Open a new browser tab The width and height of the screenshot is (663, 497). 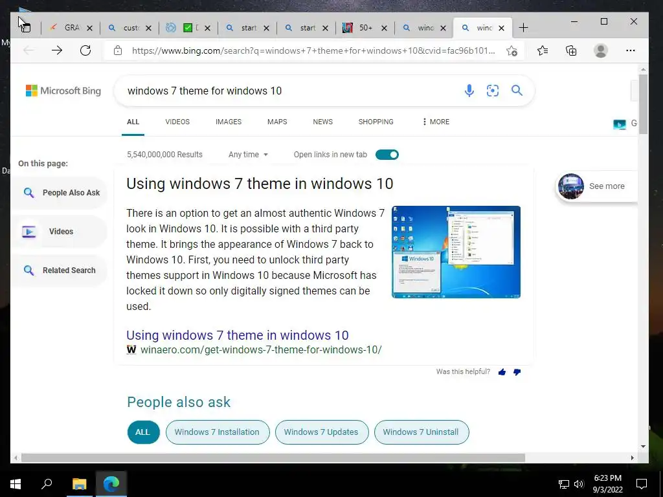pos(523,28)
